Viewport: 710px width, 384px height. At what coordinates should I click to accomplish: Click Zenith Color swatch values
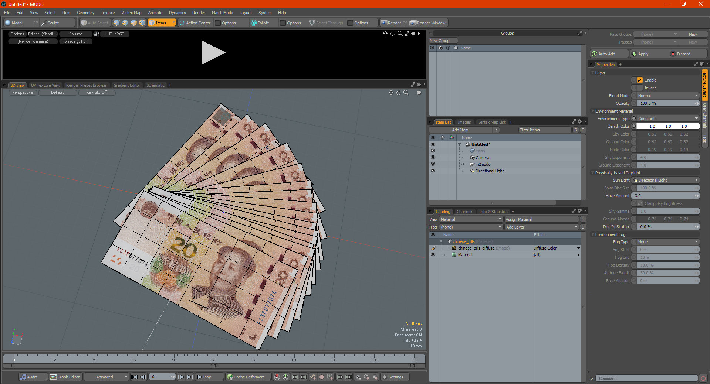coord(668,126)
